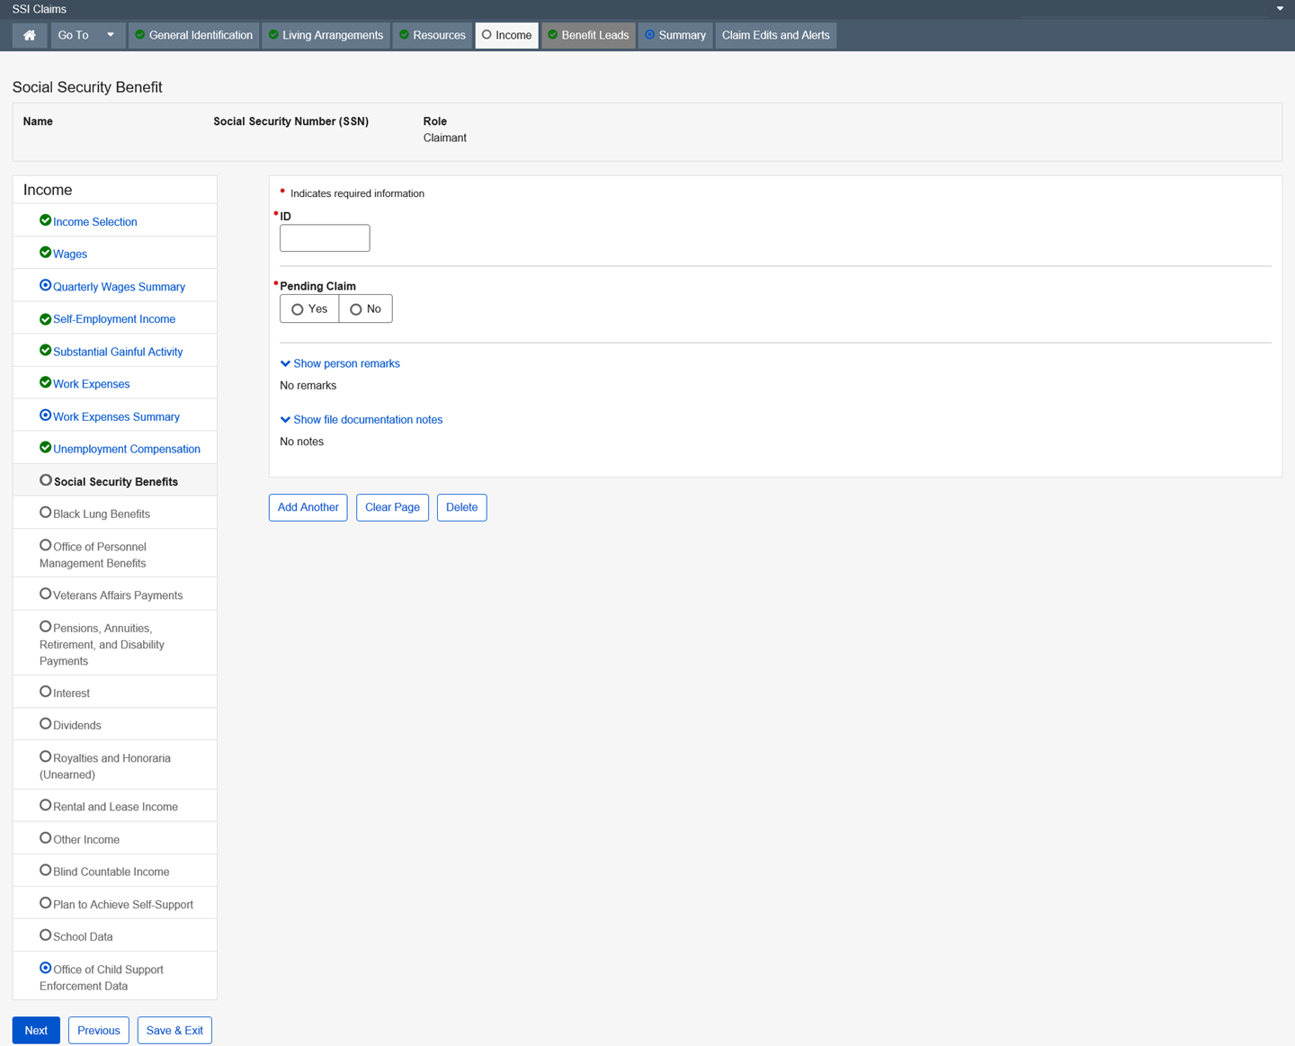Image resolution: width=1295 pixels, height=1046 pixels.
Task: Open Self-Employment Income link in sidebar
Action: 114,319
